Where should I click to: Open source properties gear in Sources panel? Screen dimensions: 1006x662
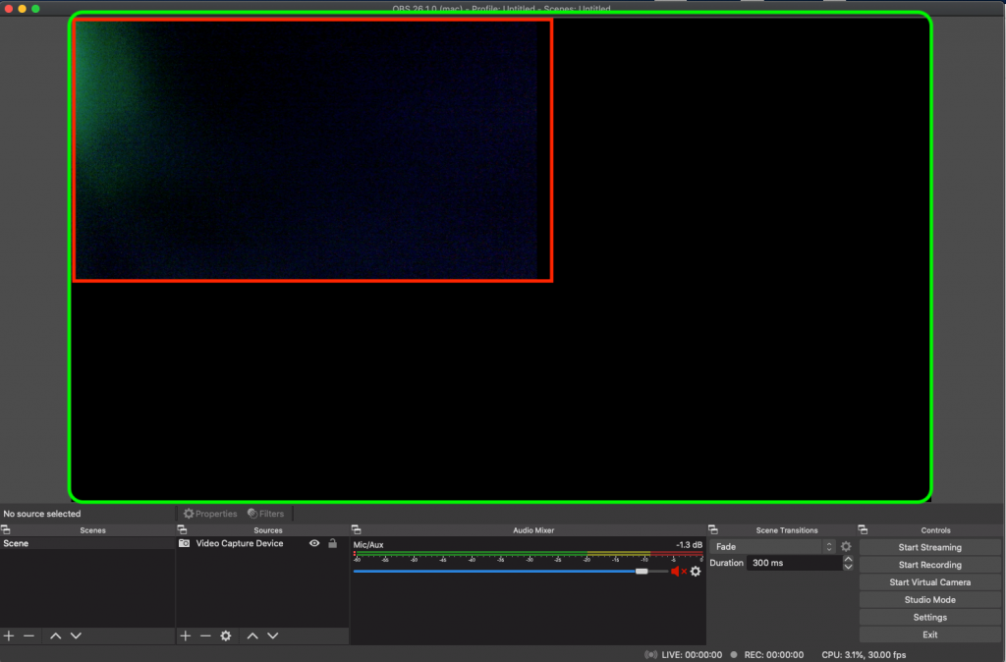coord(226,636)
